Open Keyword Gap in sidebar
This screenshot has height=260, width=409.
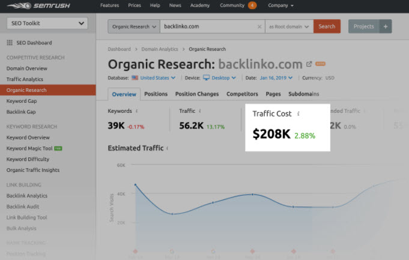22,101
